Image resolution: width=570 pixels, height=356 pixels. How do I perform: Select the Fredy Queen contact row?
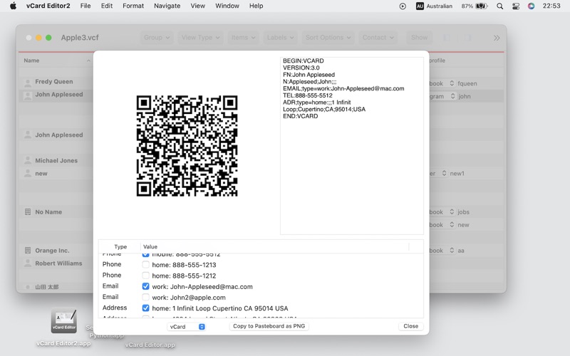[57, 82]
